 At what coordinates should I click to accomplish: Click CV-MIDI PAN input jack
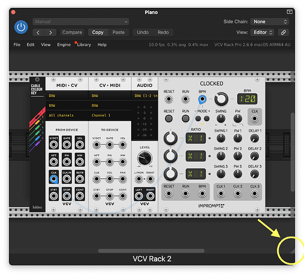click(122, 179)
